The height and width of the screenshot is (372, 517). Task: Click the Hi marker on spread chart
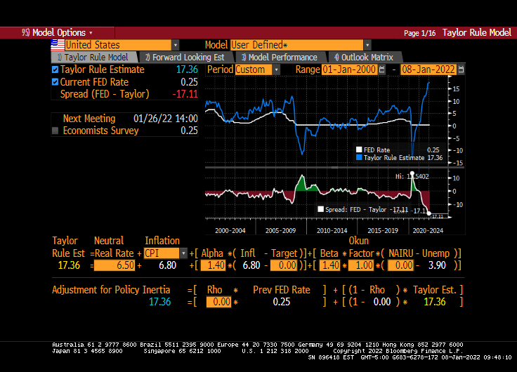[412, 173]
